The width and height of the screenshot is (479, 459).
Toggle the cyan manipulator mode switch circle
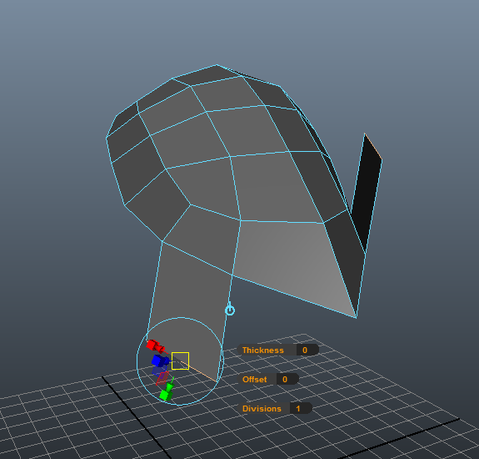point(230,310)
